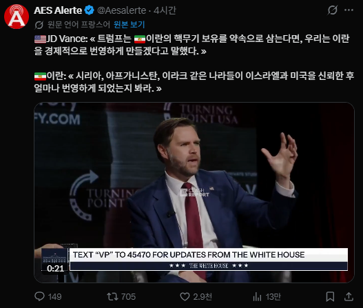This screenshot has height=308, width=363.
Task: Click the Grok icon at top right
Action: coord(333,10)
